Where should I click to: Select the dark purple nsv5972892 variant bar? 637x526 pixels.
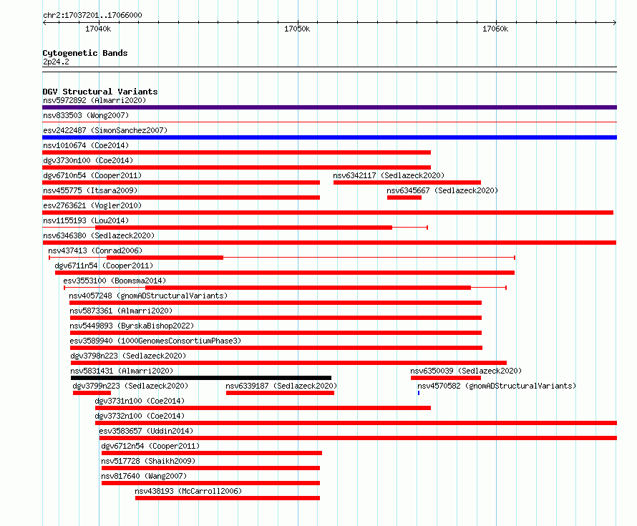click(329, 107)
